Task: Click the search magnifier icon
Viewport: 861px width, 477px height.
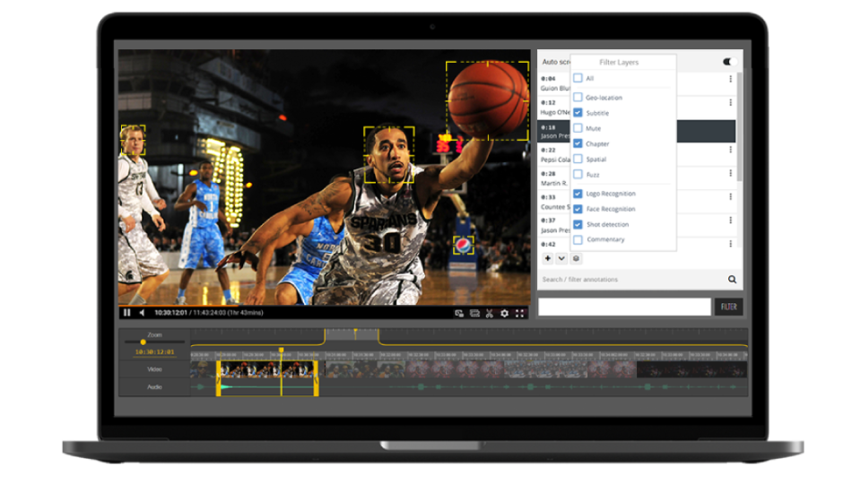Action: (732, 280)
